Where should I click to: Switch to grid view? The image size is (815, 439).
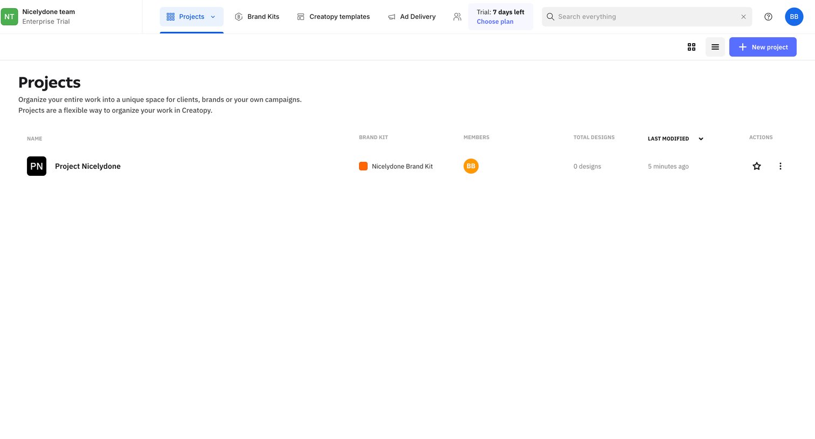692,47
